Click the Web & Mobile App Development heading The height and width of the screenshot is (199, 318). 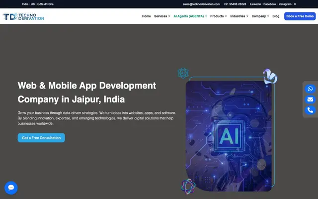(87, 93)
